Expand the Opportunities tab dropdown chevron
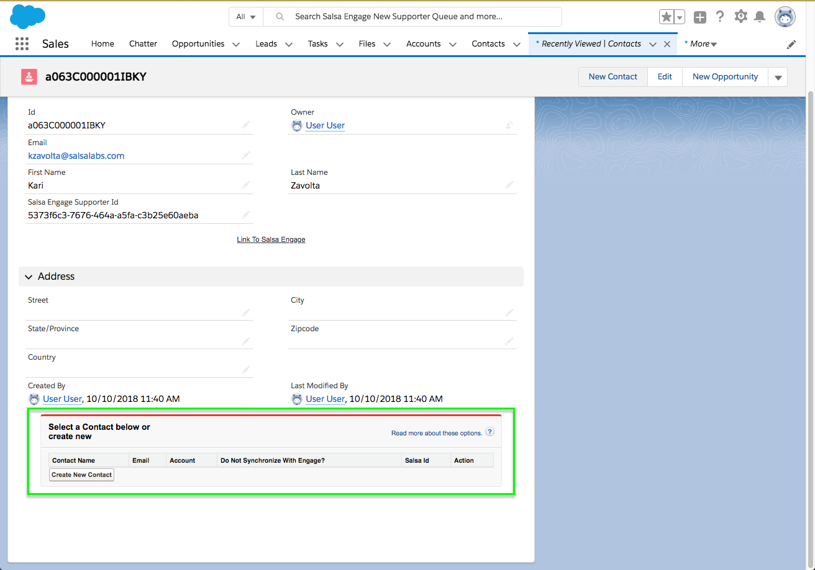Viewport: 815px width, 570px height. pos(236,44)
